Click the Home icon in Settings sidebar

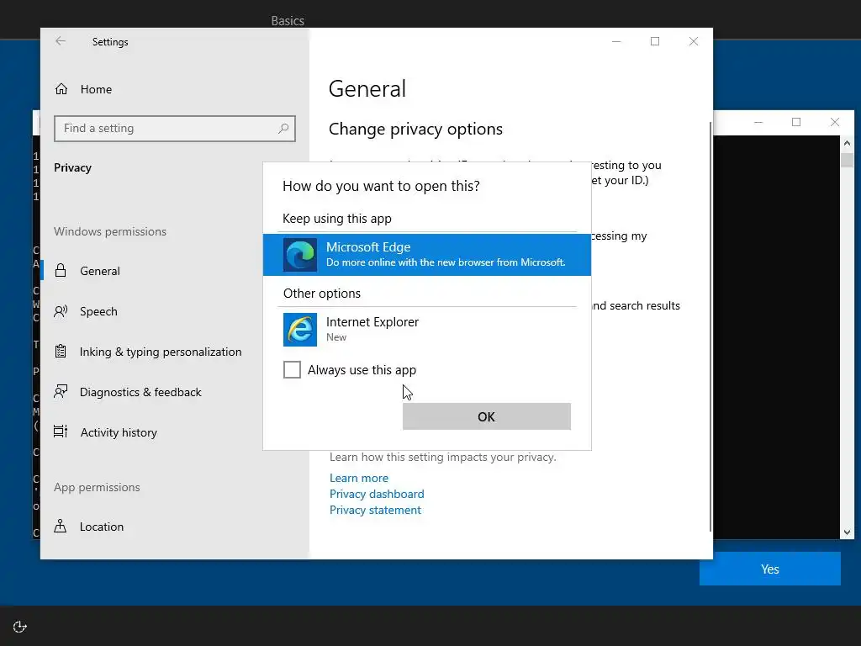click(61, 89)
